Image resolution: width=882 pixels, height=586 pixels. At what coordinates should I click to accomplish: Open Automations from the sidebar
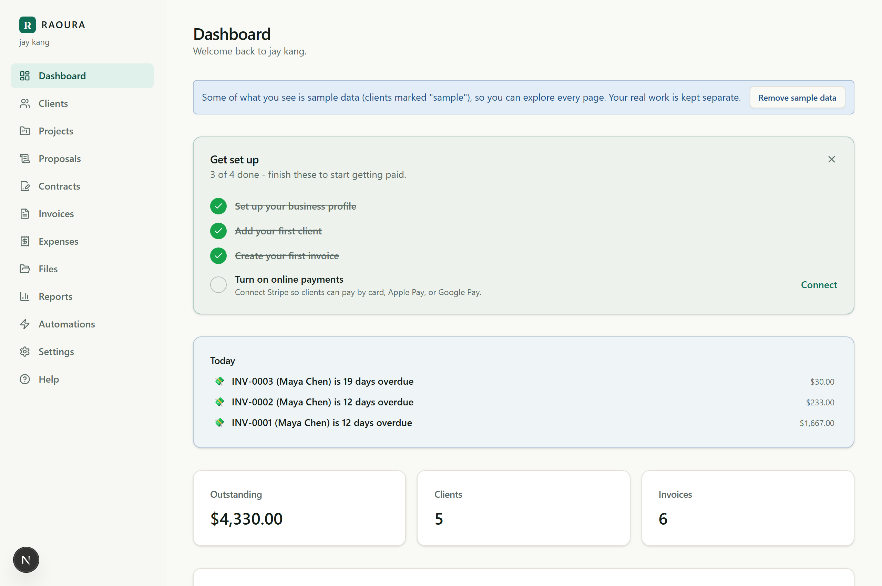click(x=82, y=324)
